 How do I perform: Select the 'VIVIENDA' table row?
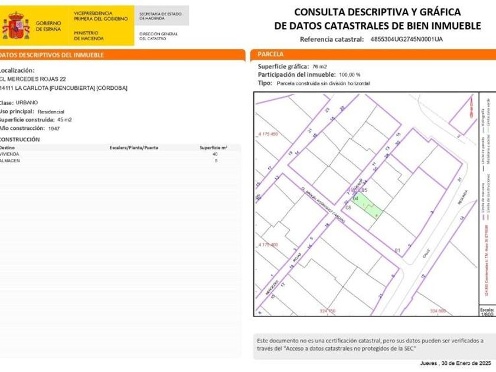pyautogui.click(x=120, y=154)
